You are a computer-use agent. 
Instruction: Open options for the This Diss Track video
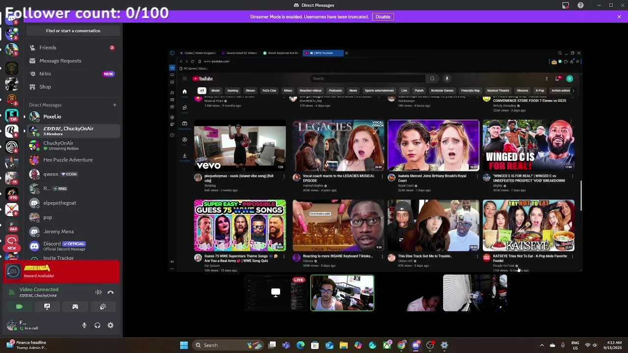click(x=477, y=256)
